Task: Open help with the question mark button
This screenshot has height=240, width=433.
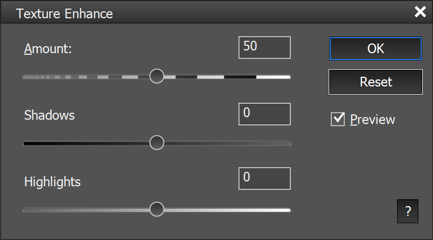Action: 407,211
